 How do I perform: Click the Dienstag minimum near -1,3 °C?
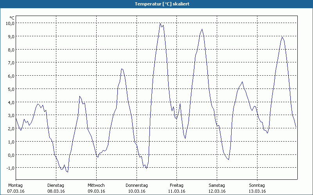(x=68, y=172)
